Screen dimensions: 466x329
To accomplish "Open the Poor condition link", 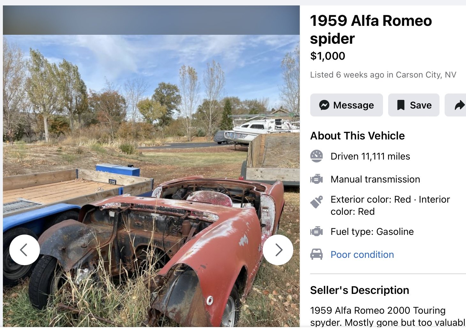I will point(362,254).
